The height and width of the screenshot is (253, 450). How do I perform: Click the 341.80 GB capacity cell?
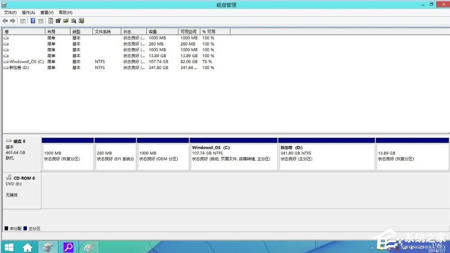158,68
